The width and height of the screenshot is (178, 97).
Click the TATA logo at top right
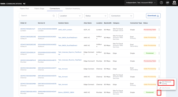174,3
